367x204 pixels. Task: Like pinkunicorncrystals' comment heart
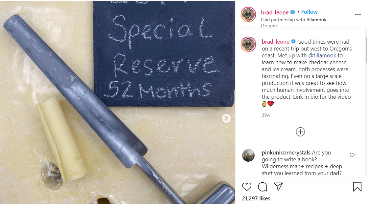click(x=352, y=155)
